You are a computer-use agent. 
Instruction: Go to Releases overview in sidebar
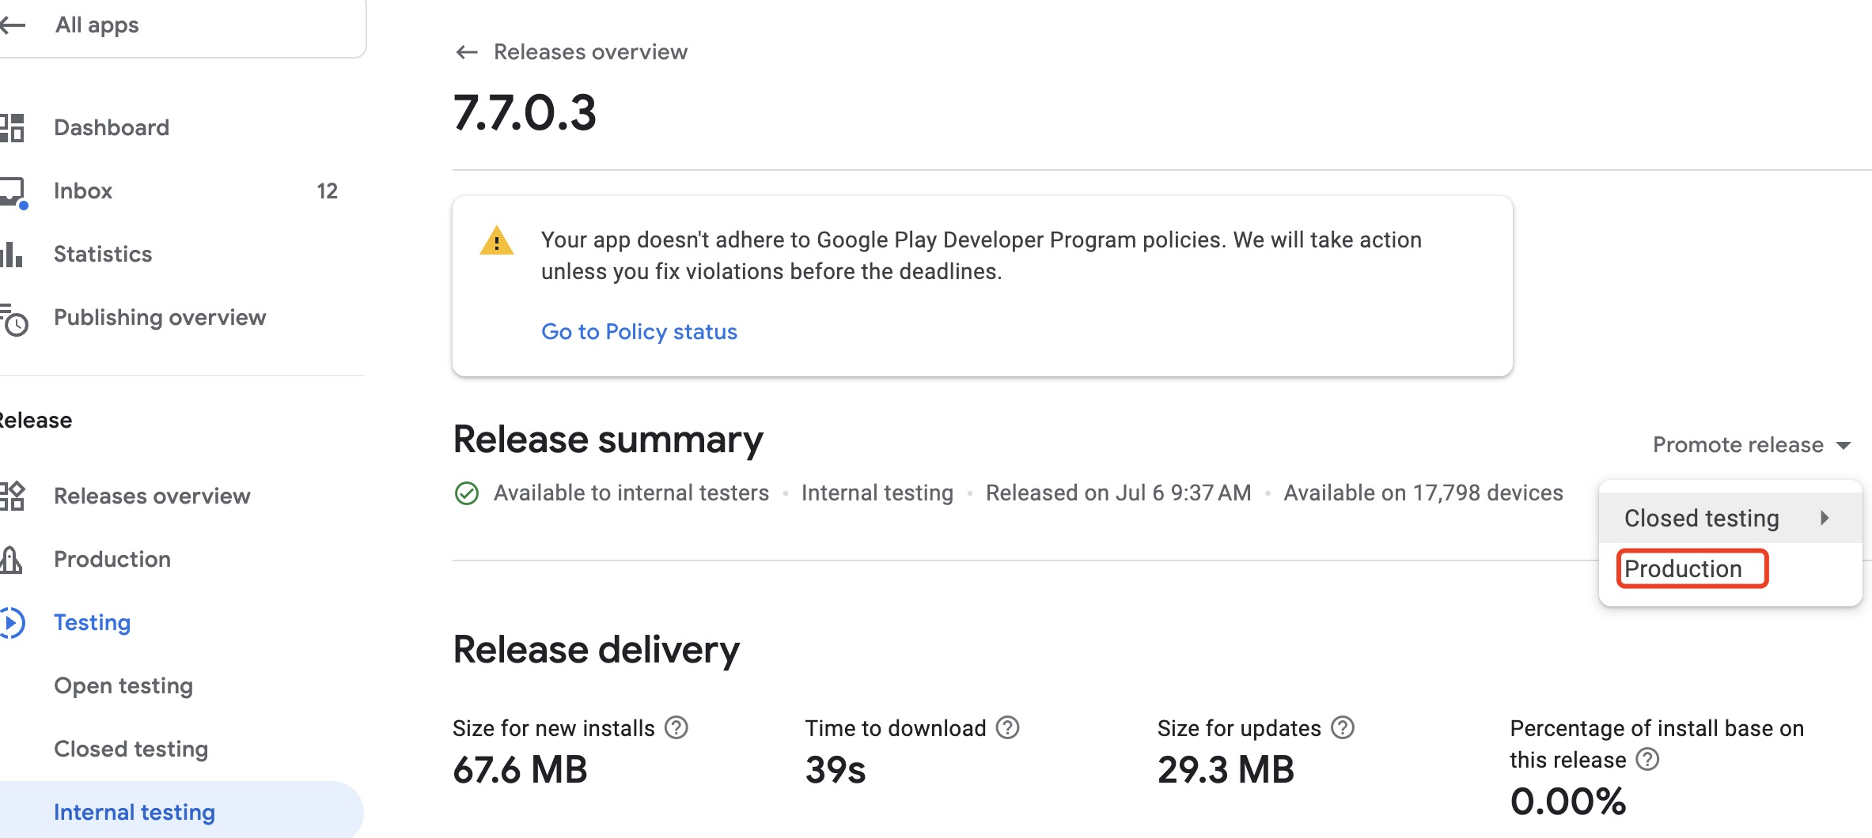(x=152, y=496)
